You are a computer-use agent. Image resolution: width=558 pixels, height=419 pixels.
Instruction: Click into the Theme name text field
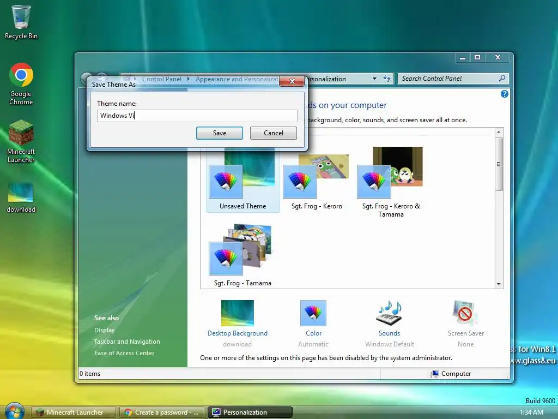pos(197,116)
